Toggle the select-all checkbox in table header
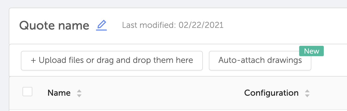Screen dimensions: 347x111 click(27, 92)
